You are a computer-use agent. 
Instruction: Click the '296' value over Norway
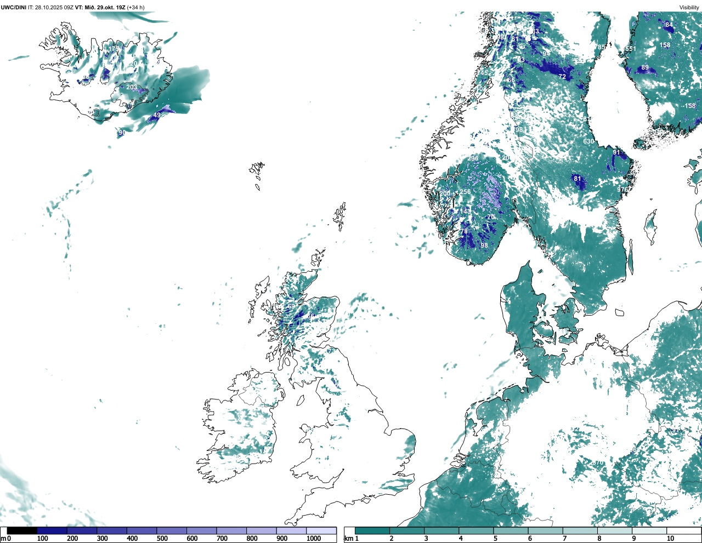point(473,158)
